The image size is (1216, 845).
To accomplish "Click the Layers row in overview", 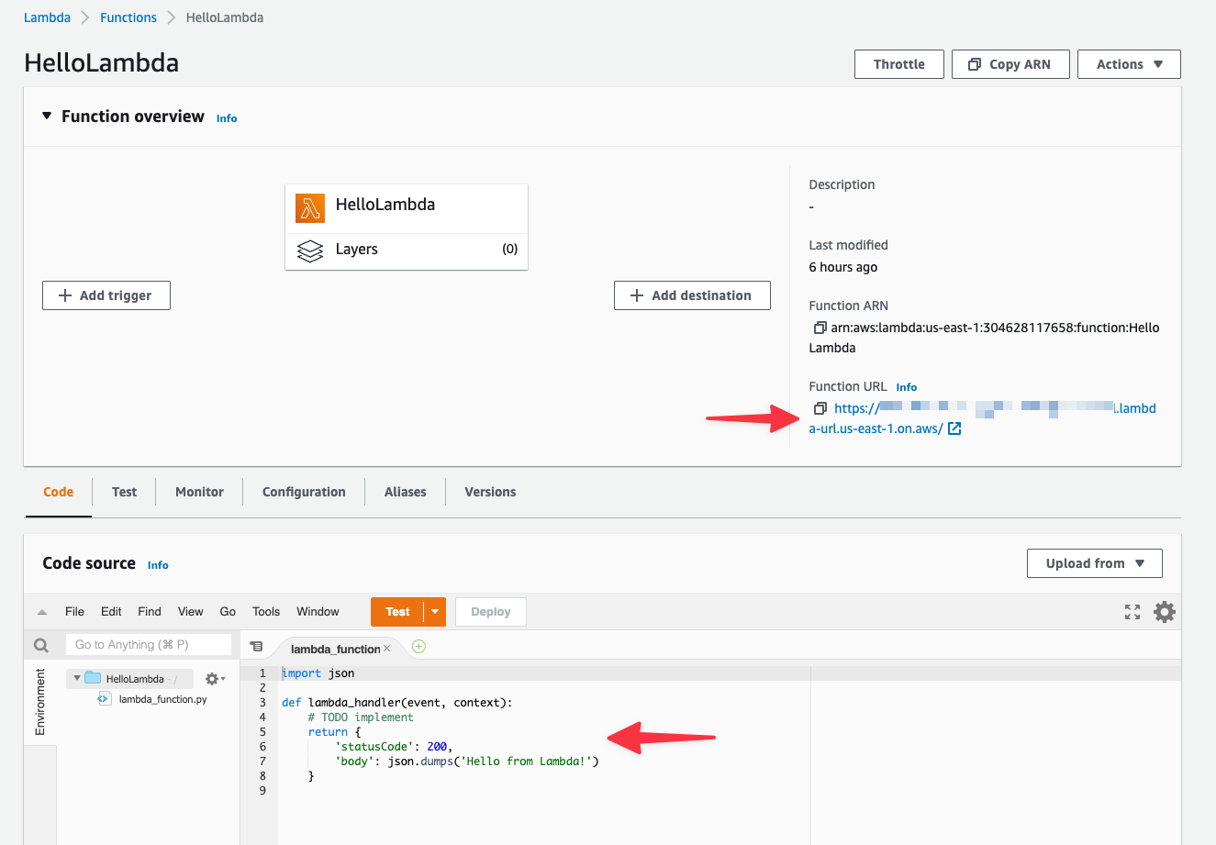I will tap(407, 250).
